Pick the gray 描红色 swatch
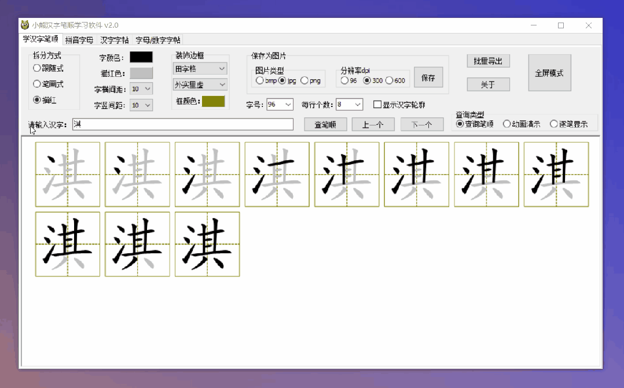624x388 pixels. click(x=141, y=73)
